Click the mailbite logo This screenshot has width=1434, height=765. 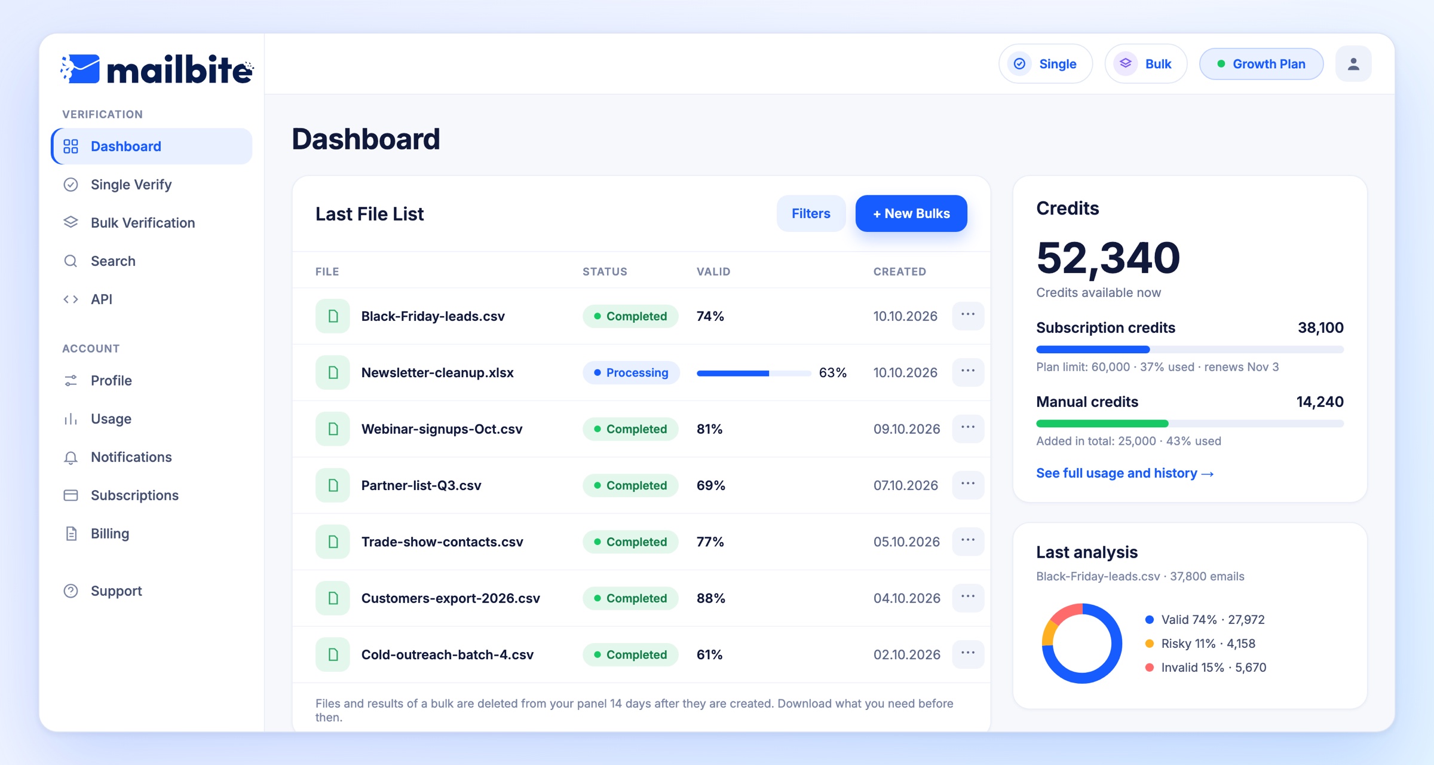[x=157, y=69]
